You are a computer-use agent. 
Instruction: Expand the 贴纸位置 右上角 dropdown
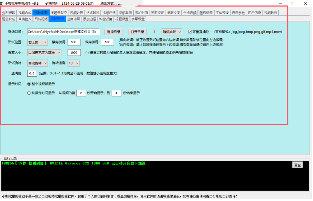38,42
